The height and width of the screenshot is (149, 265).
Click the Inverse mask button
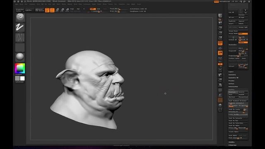[243, 92]
